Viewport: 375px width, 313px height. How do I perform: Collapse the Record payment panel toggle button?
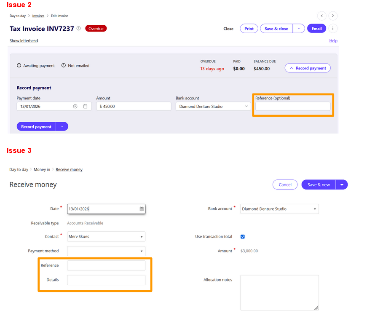pyautogui.click(x=308, y=68)
